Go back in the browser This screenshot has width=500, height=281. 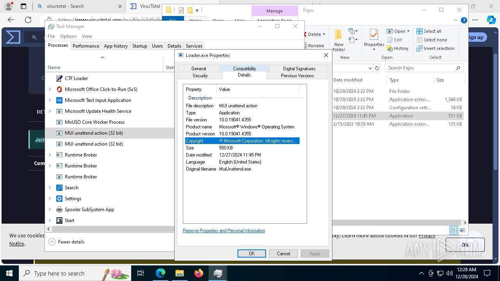pos(11,20)
